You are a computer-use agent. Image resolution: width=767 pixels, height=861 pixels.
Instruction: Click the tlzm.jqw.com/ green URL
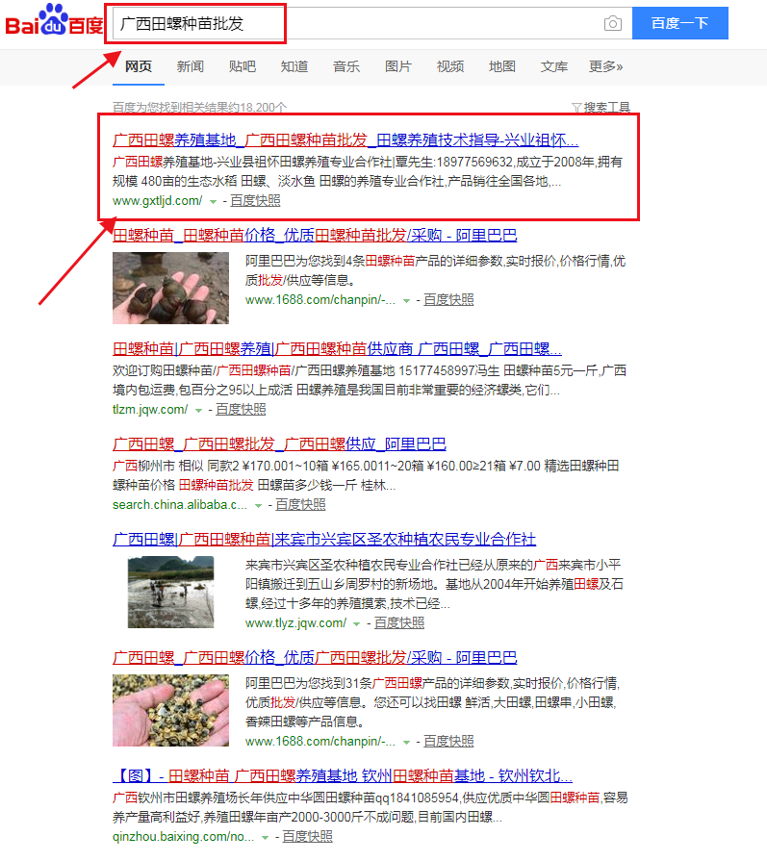150,409
